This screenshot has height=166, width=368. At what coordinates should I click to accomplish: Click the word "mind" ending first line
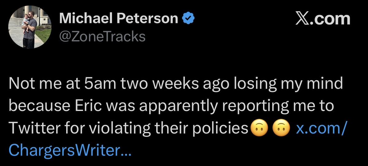(327, 84)
